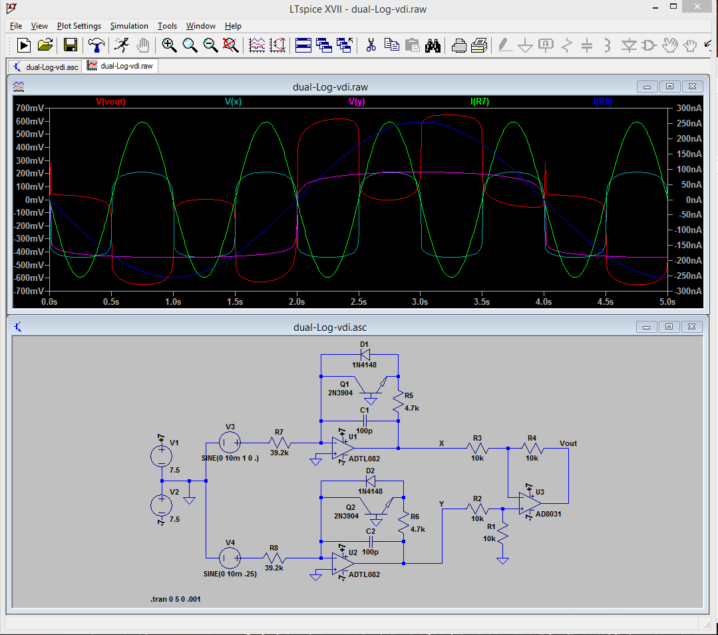
Task: Click the V(vout) trace label
Action: (x=110, y=102)
